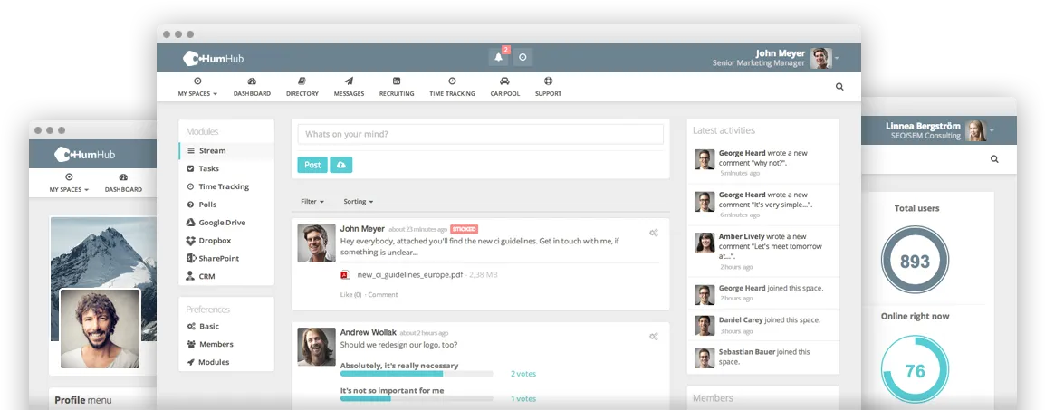The height and width of the screenshot is (410, 1045).
Task: Click the cloud upload button next to Post
Action: coord(341,165)
